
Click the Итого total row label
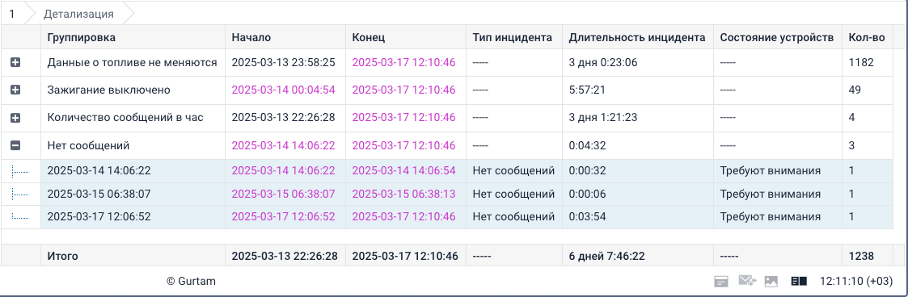tap(62, 256)
